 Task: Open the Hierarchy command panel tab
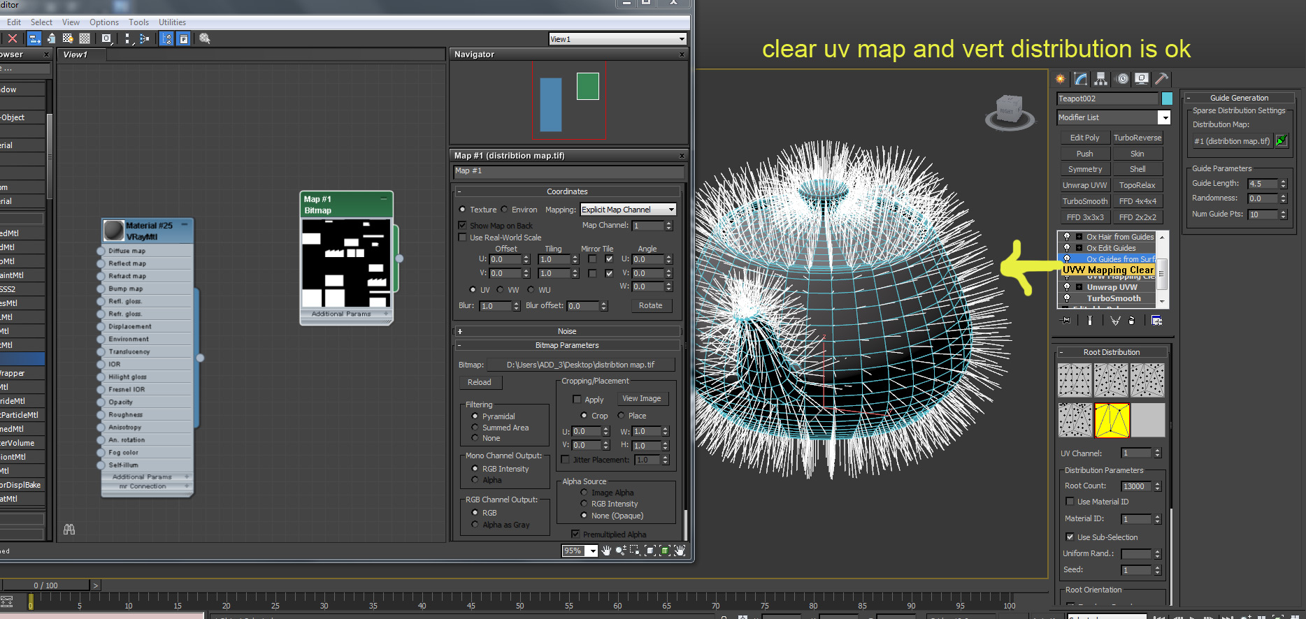[1101, 79]
